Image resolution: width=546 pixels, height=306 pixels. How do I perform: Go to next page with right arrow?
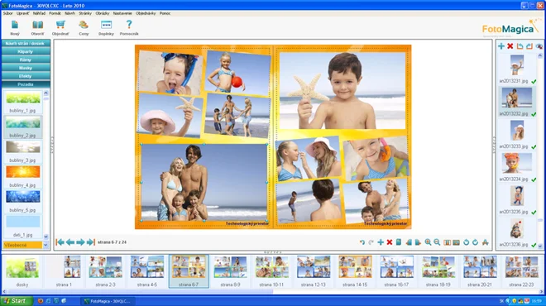(x=80, y=242)
